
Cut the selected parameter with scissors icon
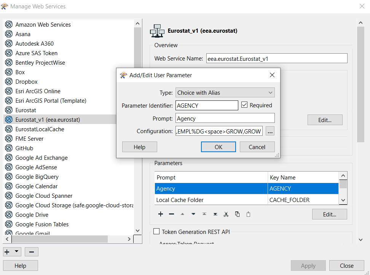tap(226, 214)
